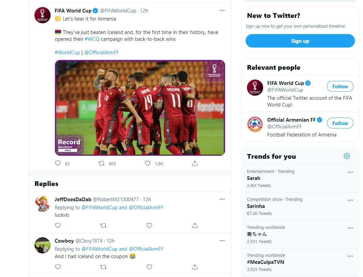Like the FIFA World Cup Armenia tweet

point(147,163)
